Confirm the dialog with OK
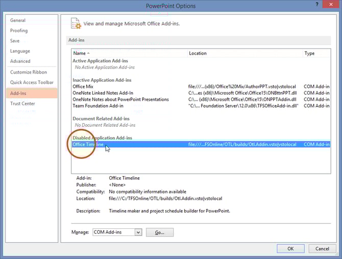The height and width of the screenshot is (259, 342). (290, 249)
